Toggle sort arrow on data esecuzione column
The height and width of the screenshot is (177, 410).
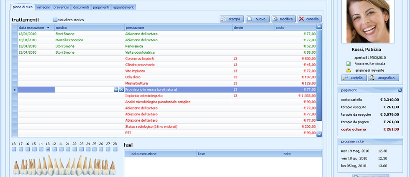[x=48, y=27]
